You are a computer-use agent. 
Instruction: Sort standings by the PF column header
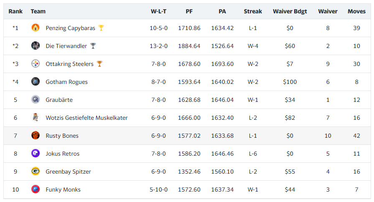[x=189, y=11]
